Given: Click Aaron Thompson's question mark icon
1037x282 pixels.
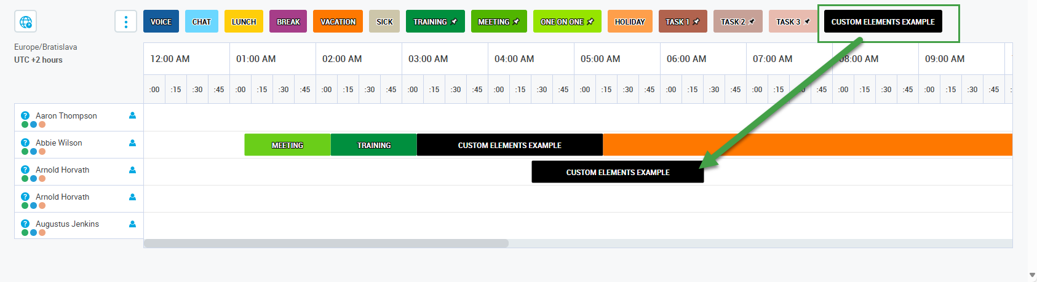Looking at the screenshot, I should click(25, 116).
